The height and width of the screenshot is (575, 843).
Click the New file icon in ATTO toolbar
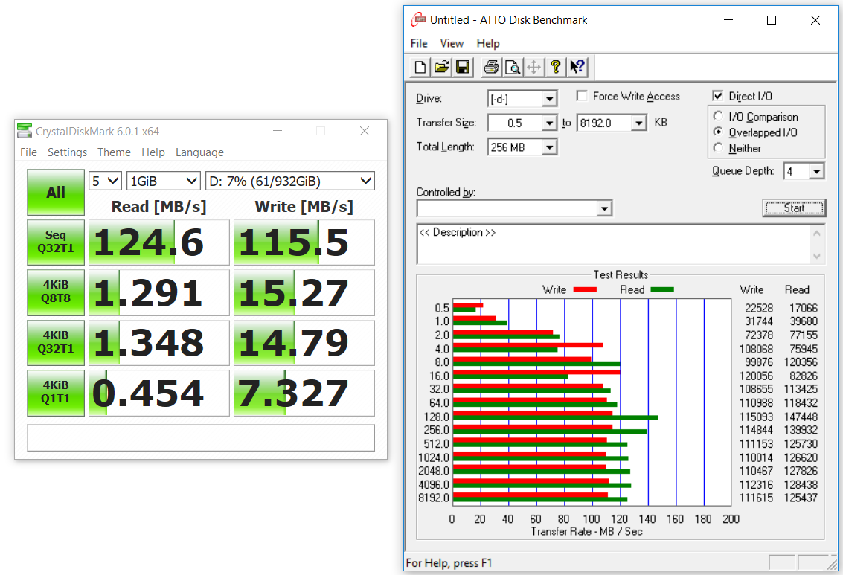pos(420,67)
